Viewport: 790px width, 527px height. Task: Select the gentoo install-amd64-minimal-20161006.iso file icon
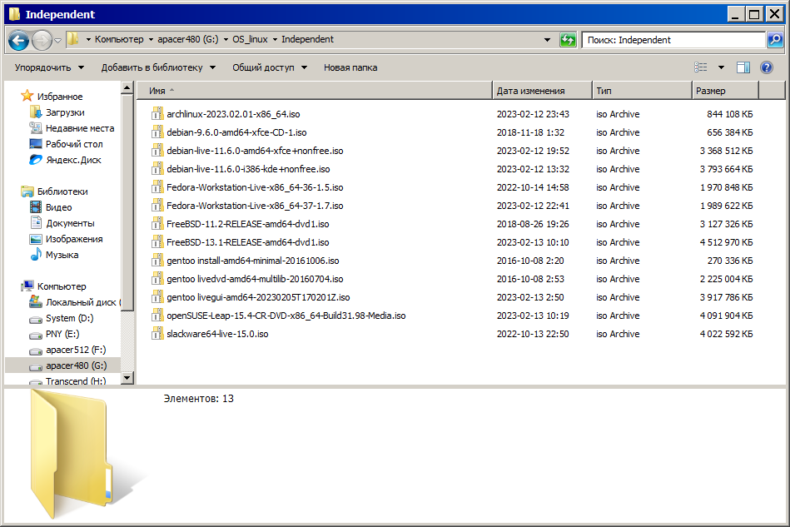[157, 261]
